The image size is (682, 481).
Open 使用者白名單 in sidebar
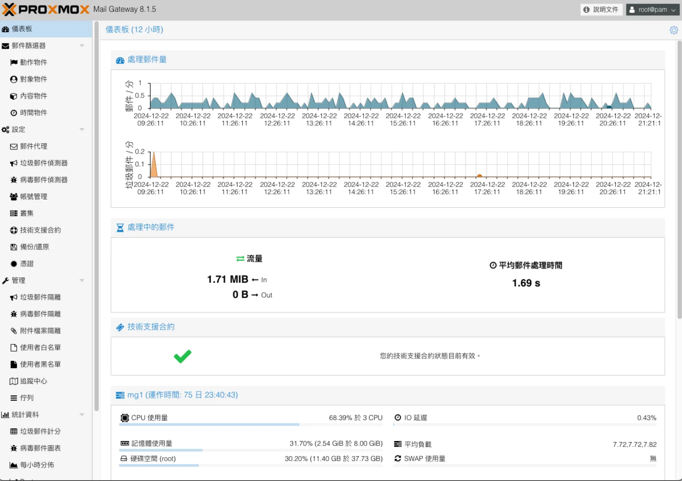click(46, 348)
